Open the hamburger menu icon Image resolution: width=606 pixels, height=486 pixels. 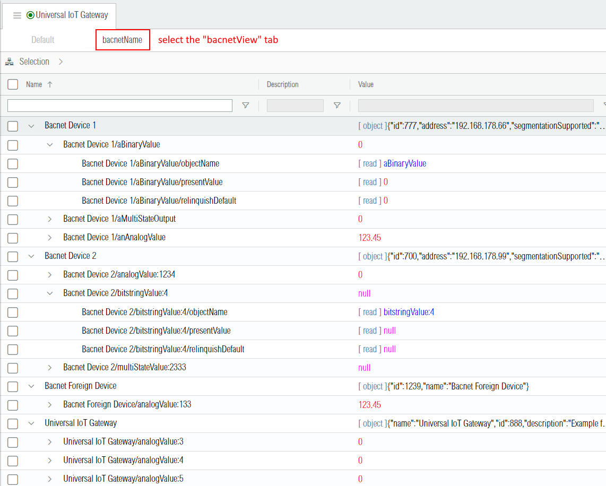pyautogui.click(x=17, y=15)
